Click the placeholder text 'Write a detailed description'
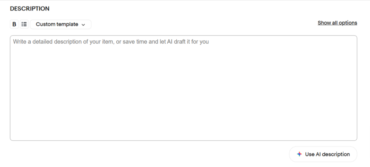The width and height of the screenshot is (370, 167). (50, 42)
